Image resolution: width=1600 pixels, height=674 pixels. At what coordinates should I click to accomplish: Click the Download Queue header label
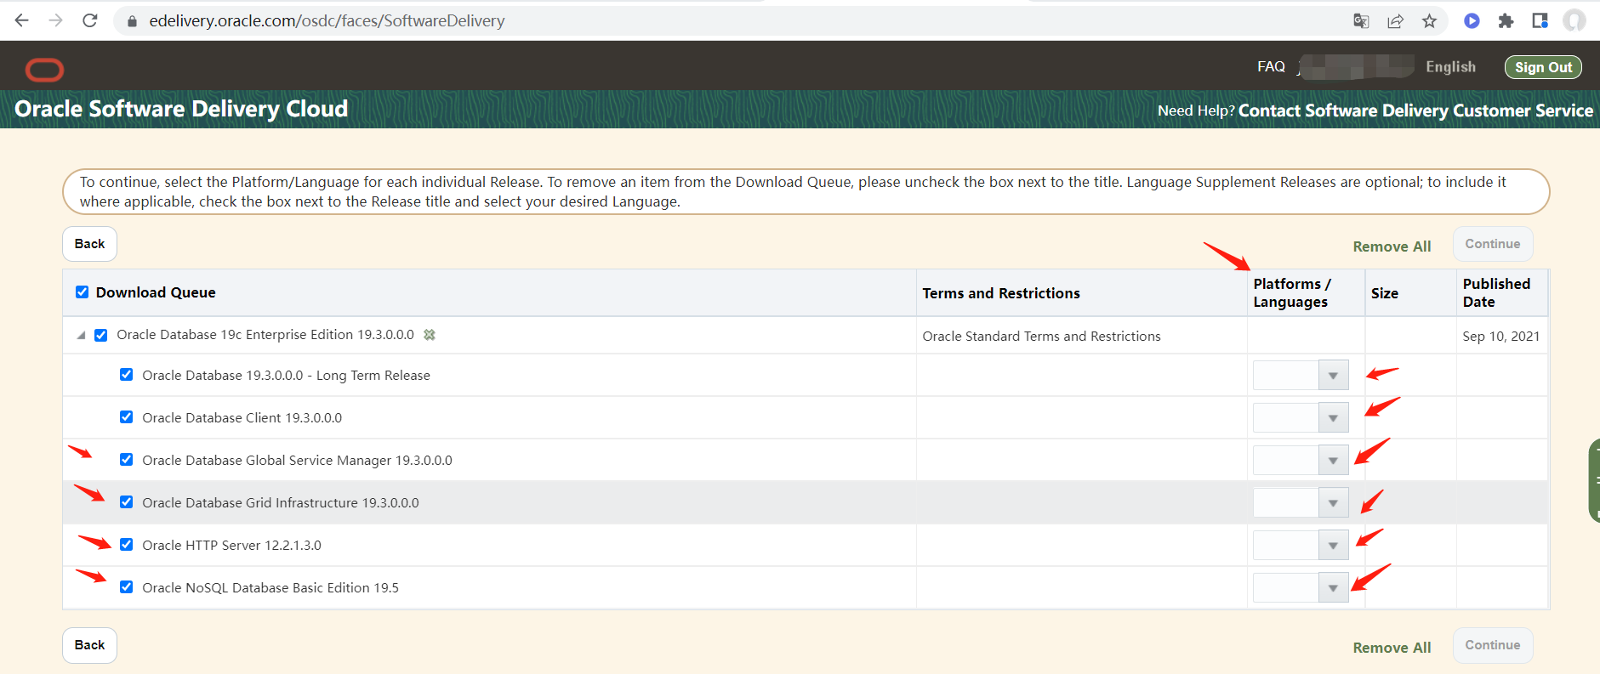coord(156,292)
